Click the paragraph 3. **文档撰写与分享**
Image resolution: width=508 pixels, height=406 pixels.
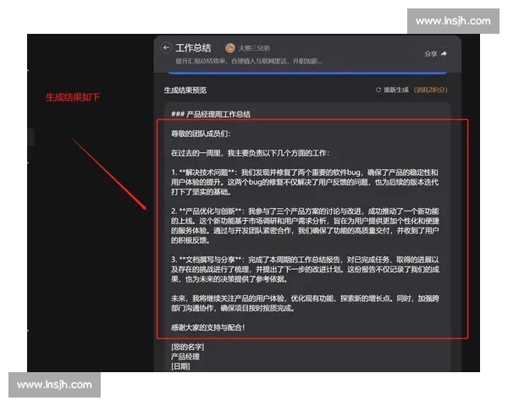pyautogui.click(x=305, y=269)
